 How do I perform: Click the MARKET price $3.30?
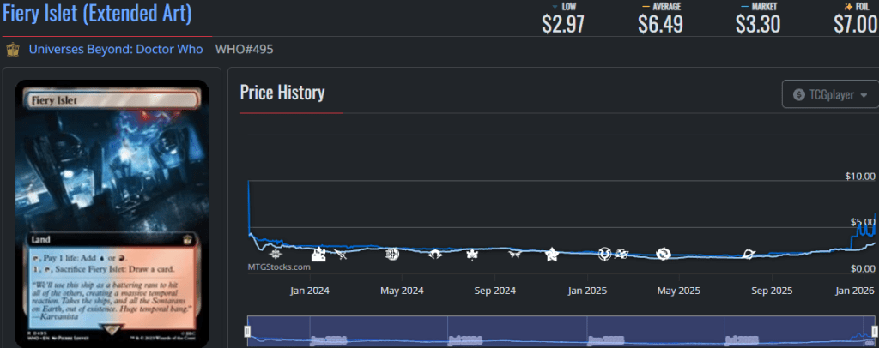757,23
